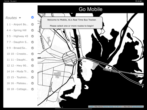Click the welcome message popup box
The height and width of the screenshot is (110, 147).
coord(72,23)
